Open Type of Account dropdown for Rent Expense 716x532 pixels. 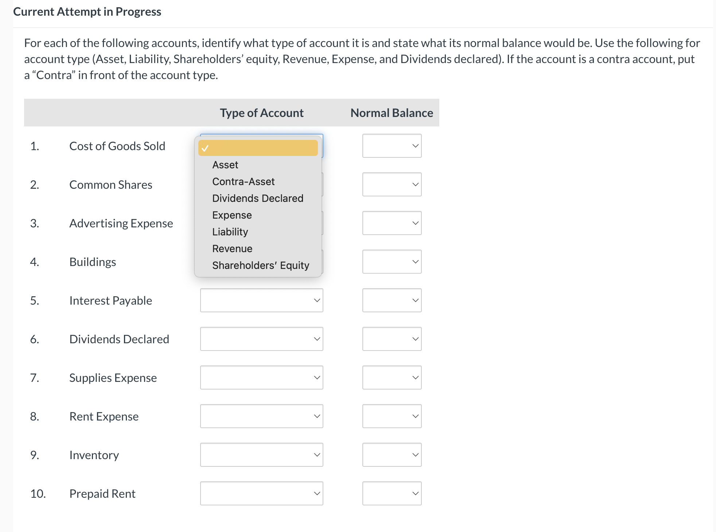click(x=262, y=416)
